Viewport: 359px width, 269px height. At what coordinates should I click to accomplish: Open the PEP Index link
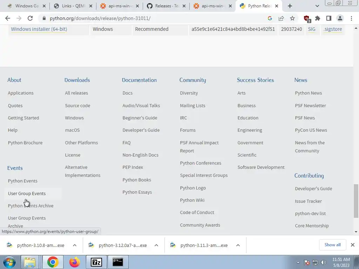point(133,167)
